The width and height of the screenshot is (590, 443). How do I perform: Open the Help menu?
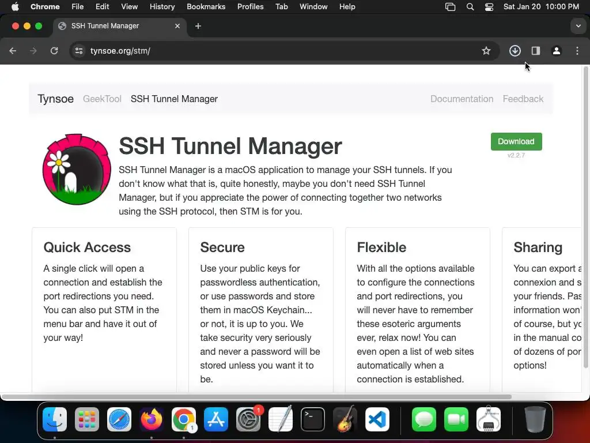pos(347,6)
